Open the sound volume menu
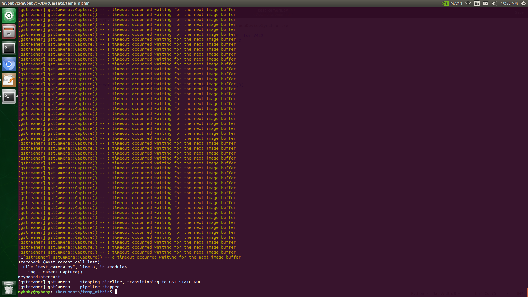Viewport: 528px width, 297px height. point(494,3)
